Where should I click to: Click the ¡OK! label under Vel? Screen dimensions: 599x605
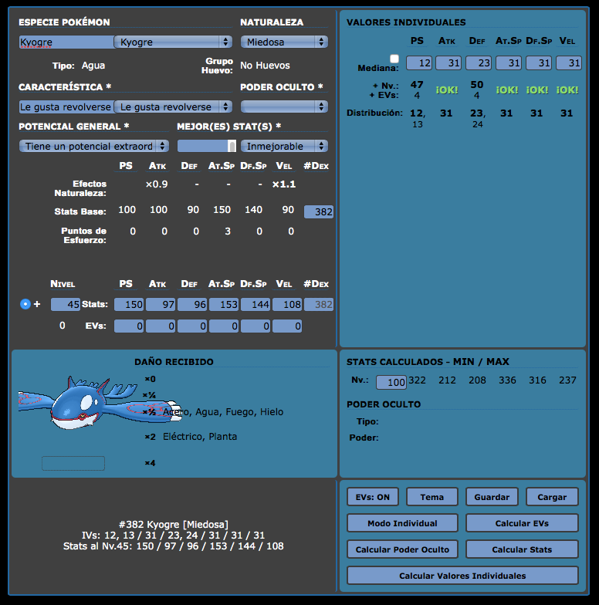567,90
